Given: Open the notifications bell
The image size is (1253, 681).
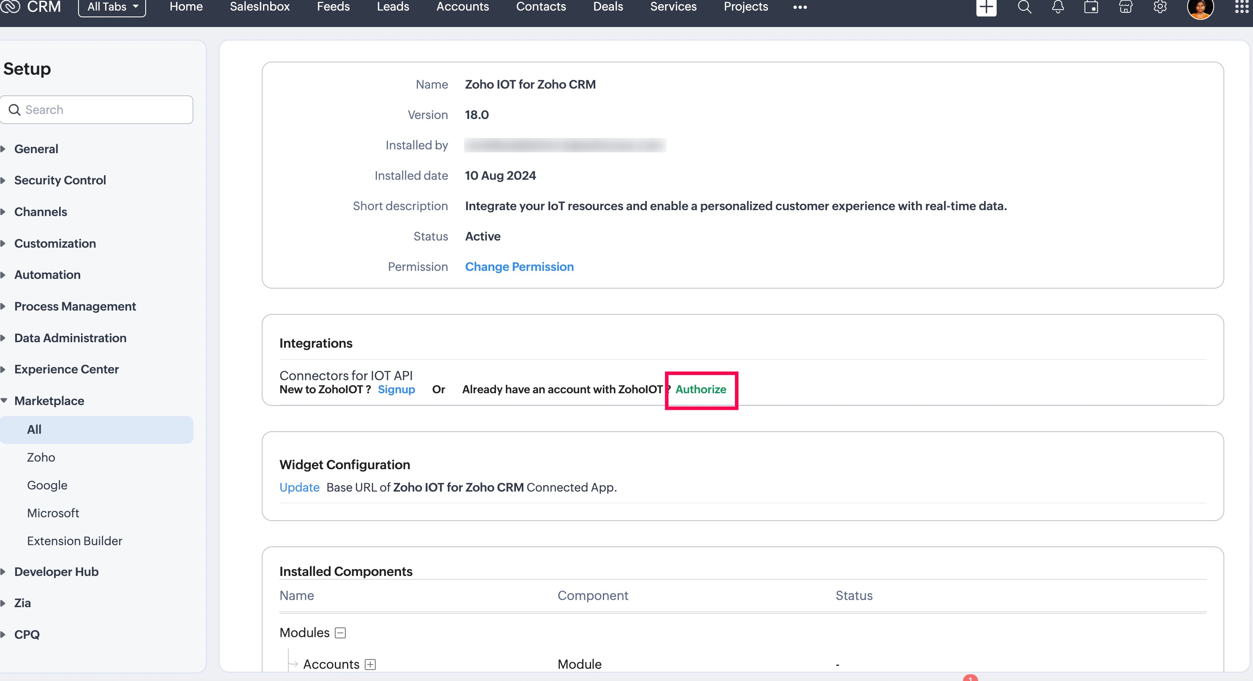Looking at the screenshot, I should 1058,7.
